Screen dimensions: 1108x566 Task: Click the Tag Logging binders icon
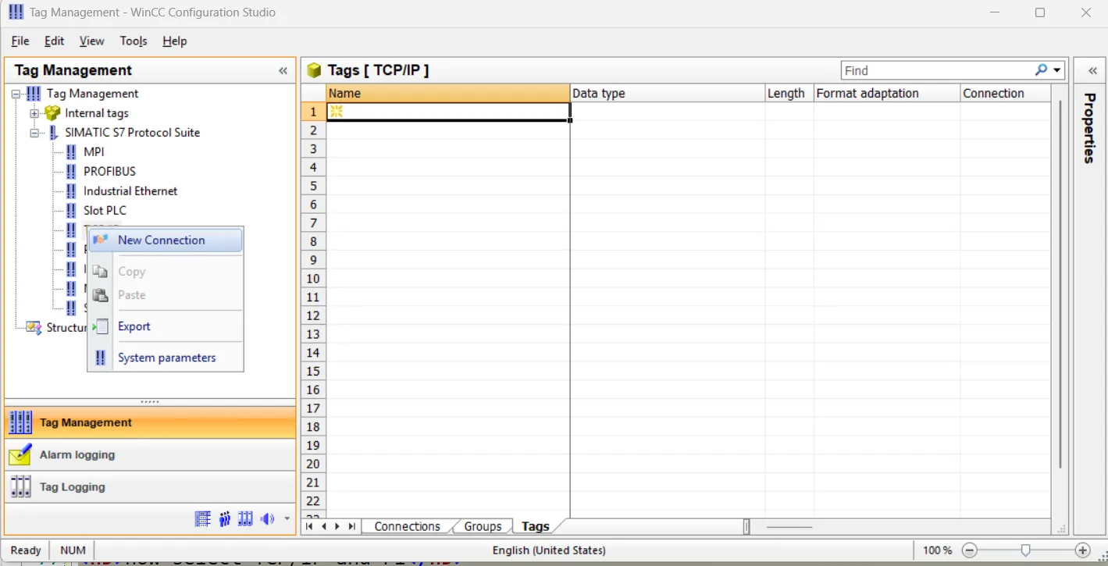pos(20,486)
